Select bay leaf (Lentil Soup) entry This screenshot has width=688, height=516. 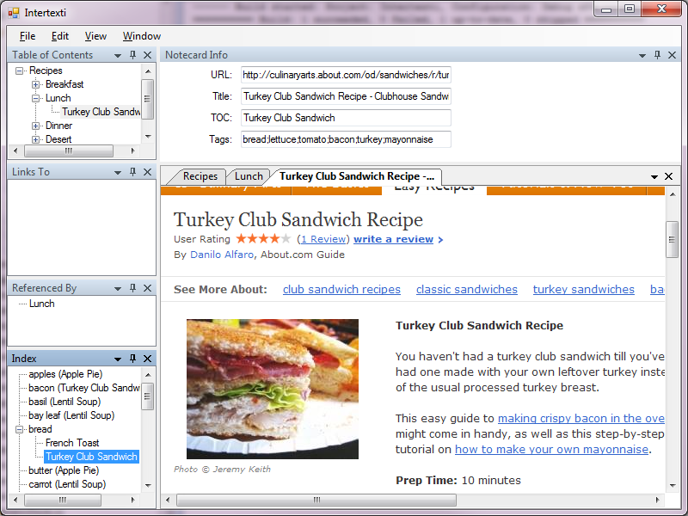tap(71, 415)
